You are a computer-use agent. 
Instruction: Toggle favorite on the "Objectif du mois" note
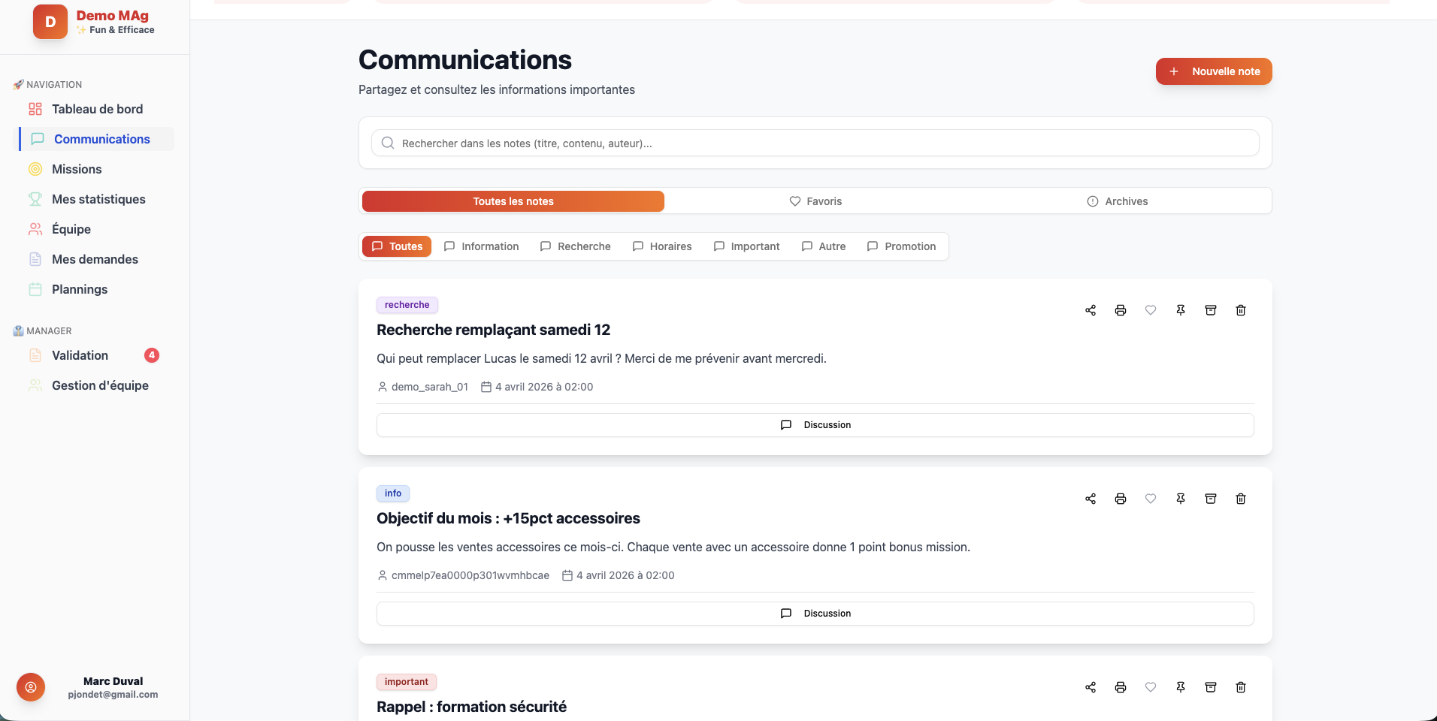[1151, 499]
